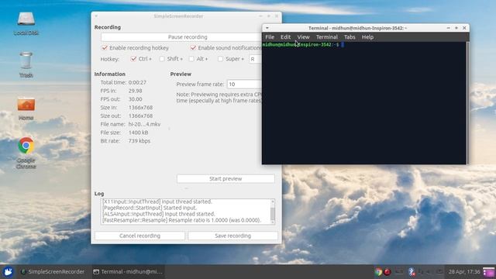
Task: Check the Alt hotkey modifier
Action: coord(191,59)
